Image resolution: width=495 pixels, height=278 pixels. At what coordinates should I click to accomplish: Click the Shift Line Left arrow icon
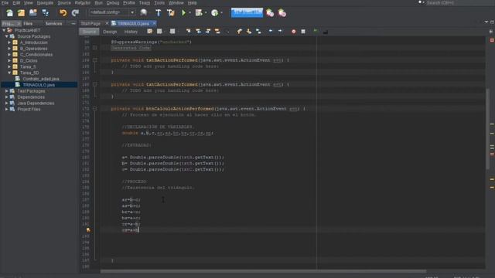(x=271, y=31)
